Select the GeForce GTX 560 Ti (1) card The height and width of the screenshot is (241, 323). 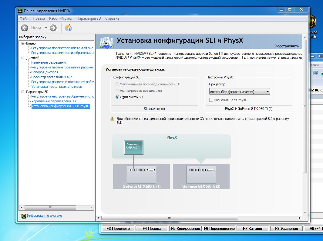click(142, 177)
